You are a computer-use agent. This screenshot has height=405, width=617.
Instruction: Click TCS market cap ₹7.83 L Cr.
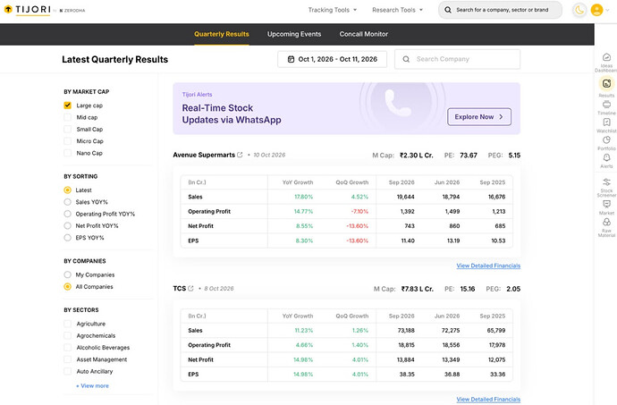click(417, 289)
